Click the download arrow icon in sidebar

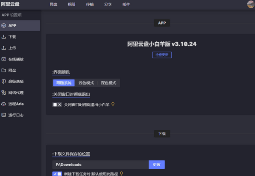3,36
